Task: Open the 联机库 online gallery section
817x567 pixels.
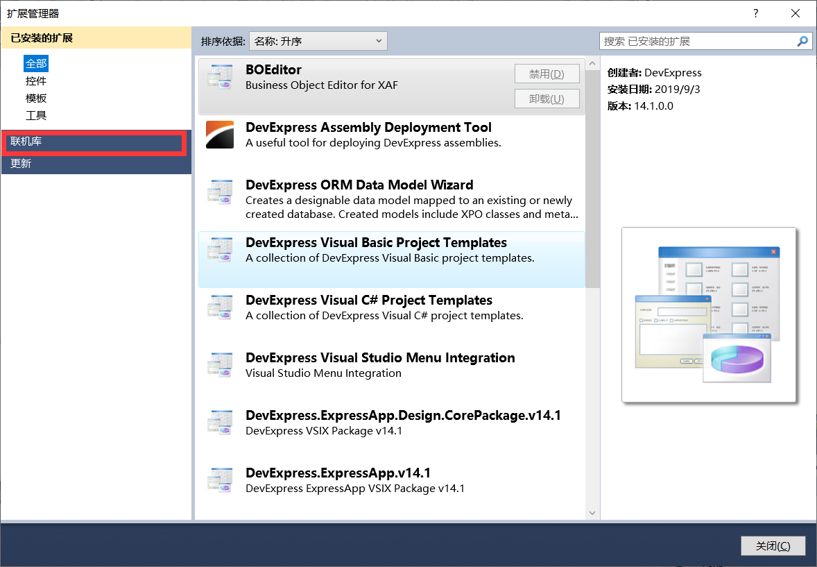Action: (96, 142)
